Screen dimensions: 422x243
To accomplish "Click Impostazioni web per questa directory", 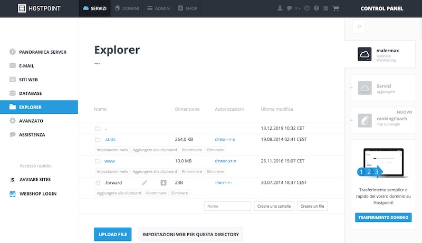I will pyautogui.click(x=190, y=235).
